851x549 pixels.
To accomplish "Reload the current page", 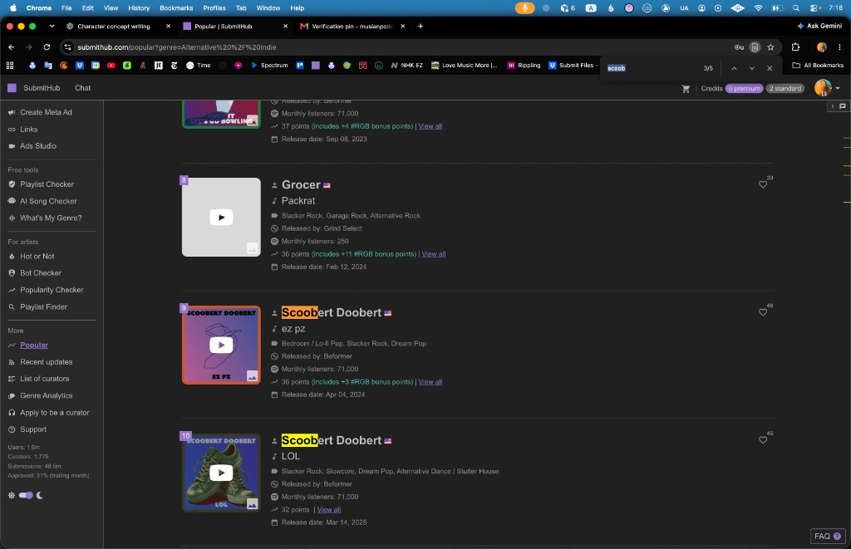I will [47, 47].
